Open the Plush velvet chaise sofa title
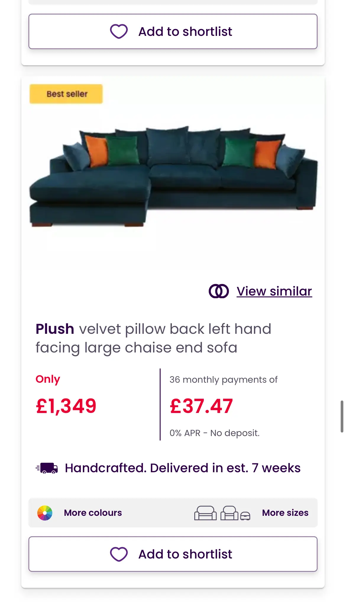Image resolution: width=346 pixels, height=608 pixels. (x=153, y=338)
